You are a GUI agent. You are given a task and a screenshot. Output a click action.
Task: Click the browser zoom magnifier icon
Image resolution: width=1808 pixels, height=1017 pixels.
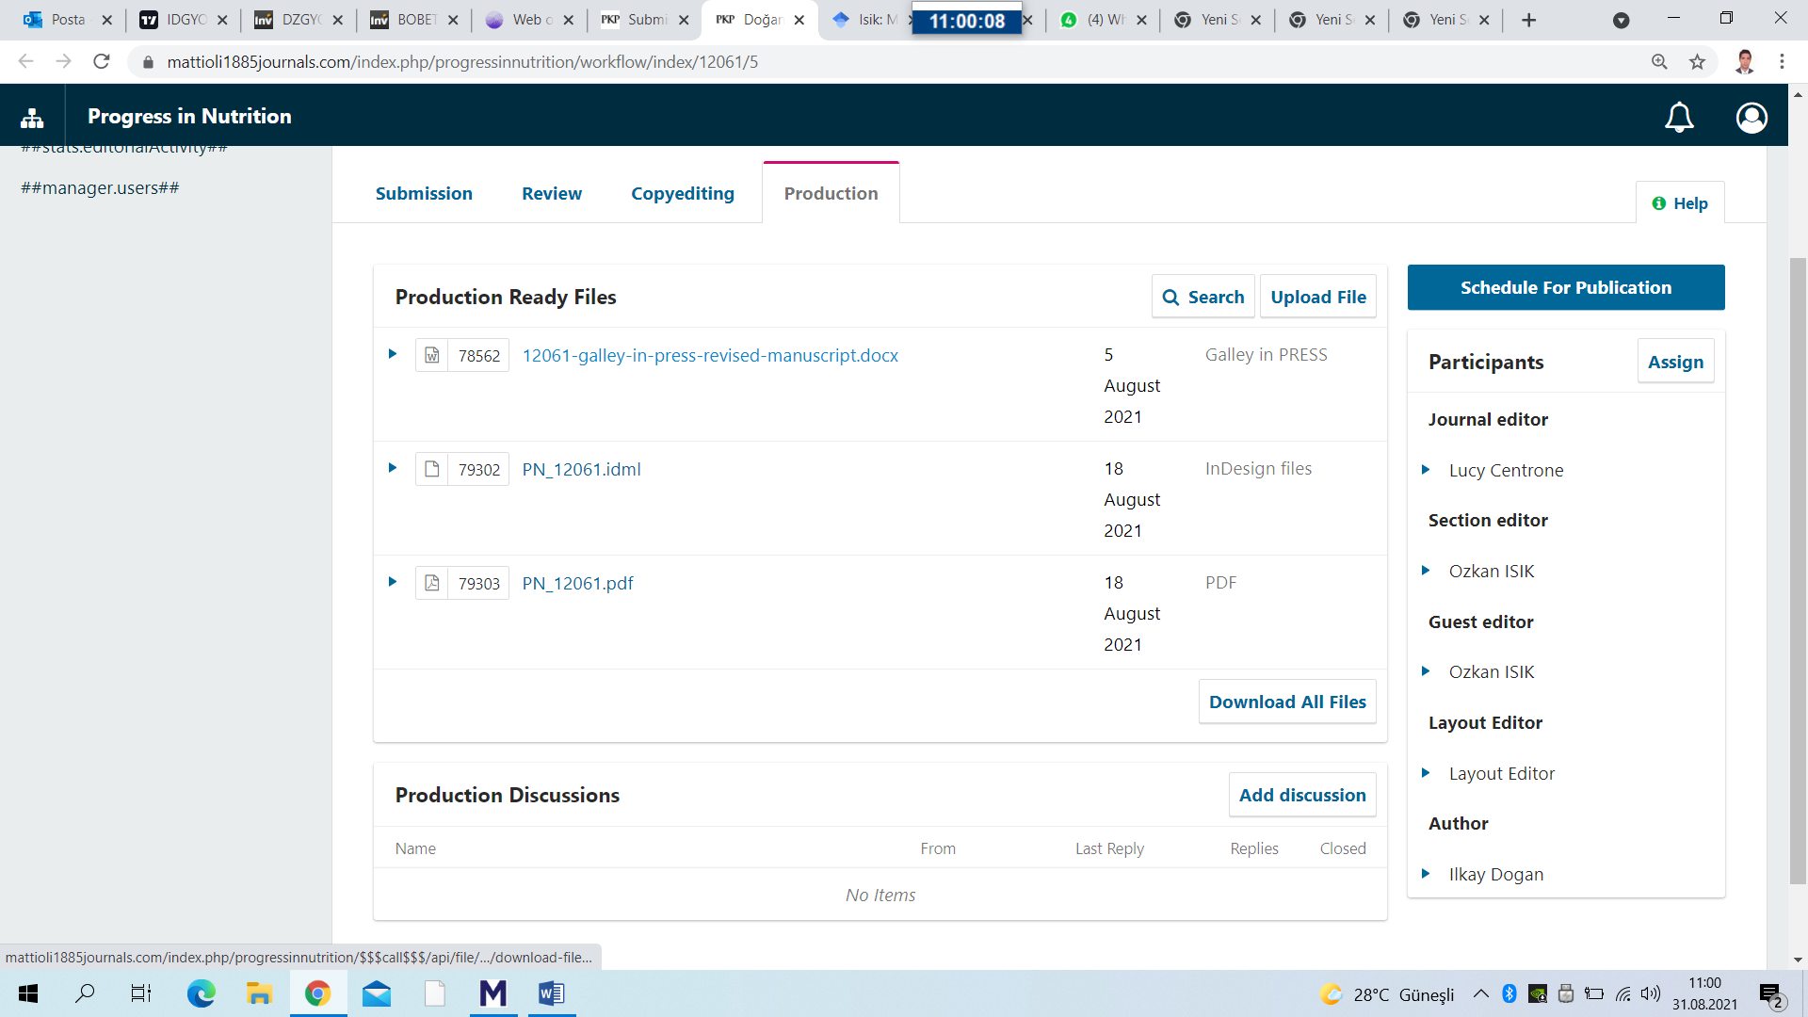pyautogui.click(x=1659, y=62)
